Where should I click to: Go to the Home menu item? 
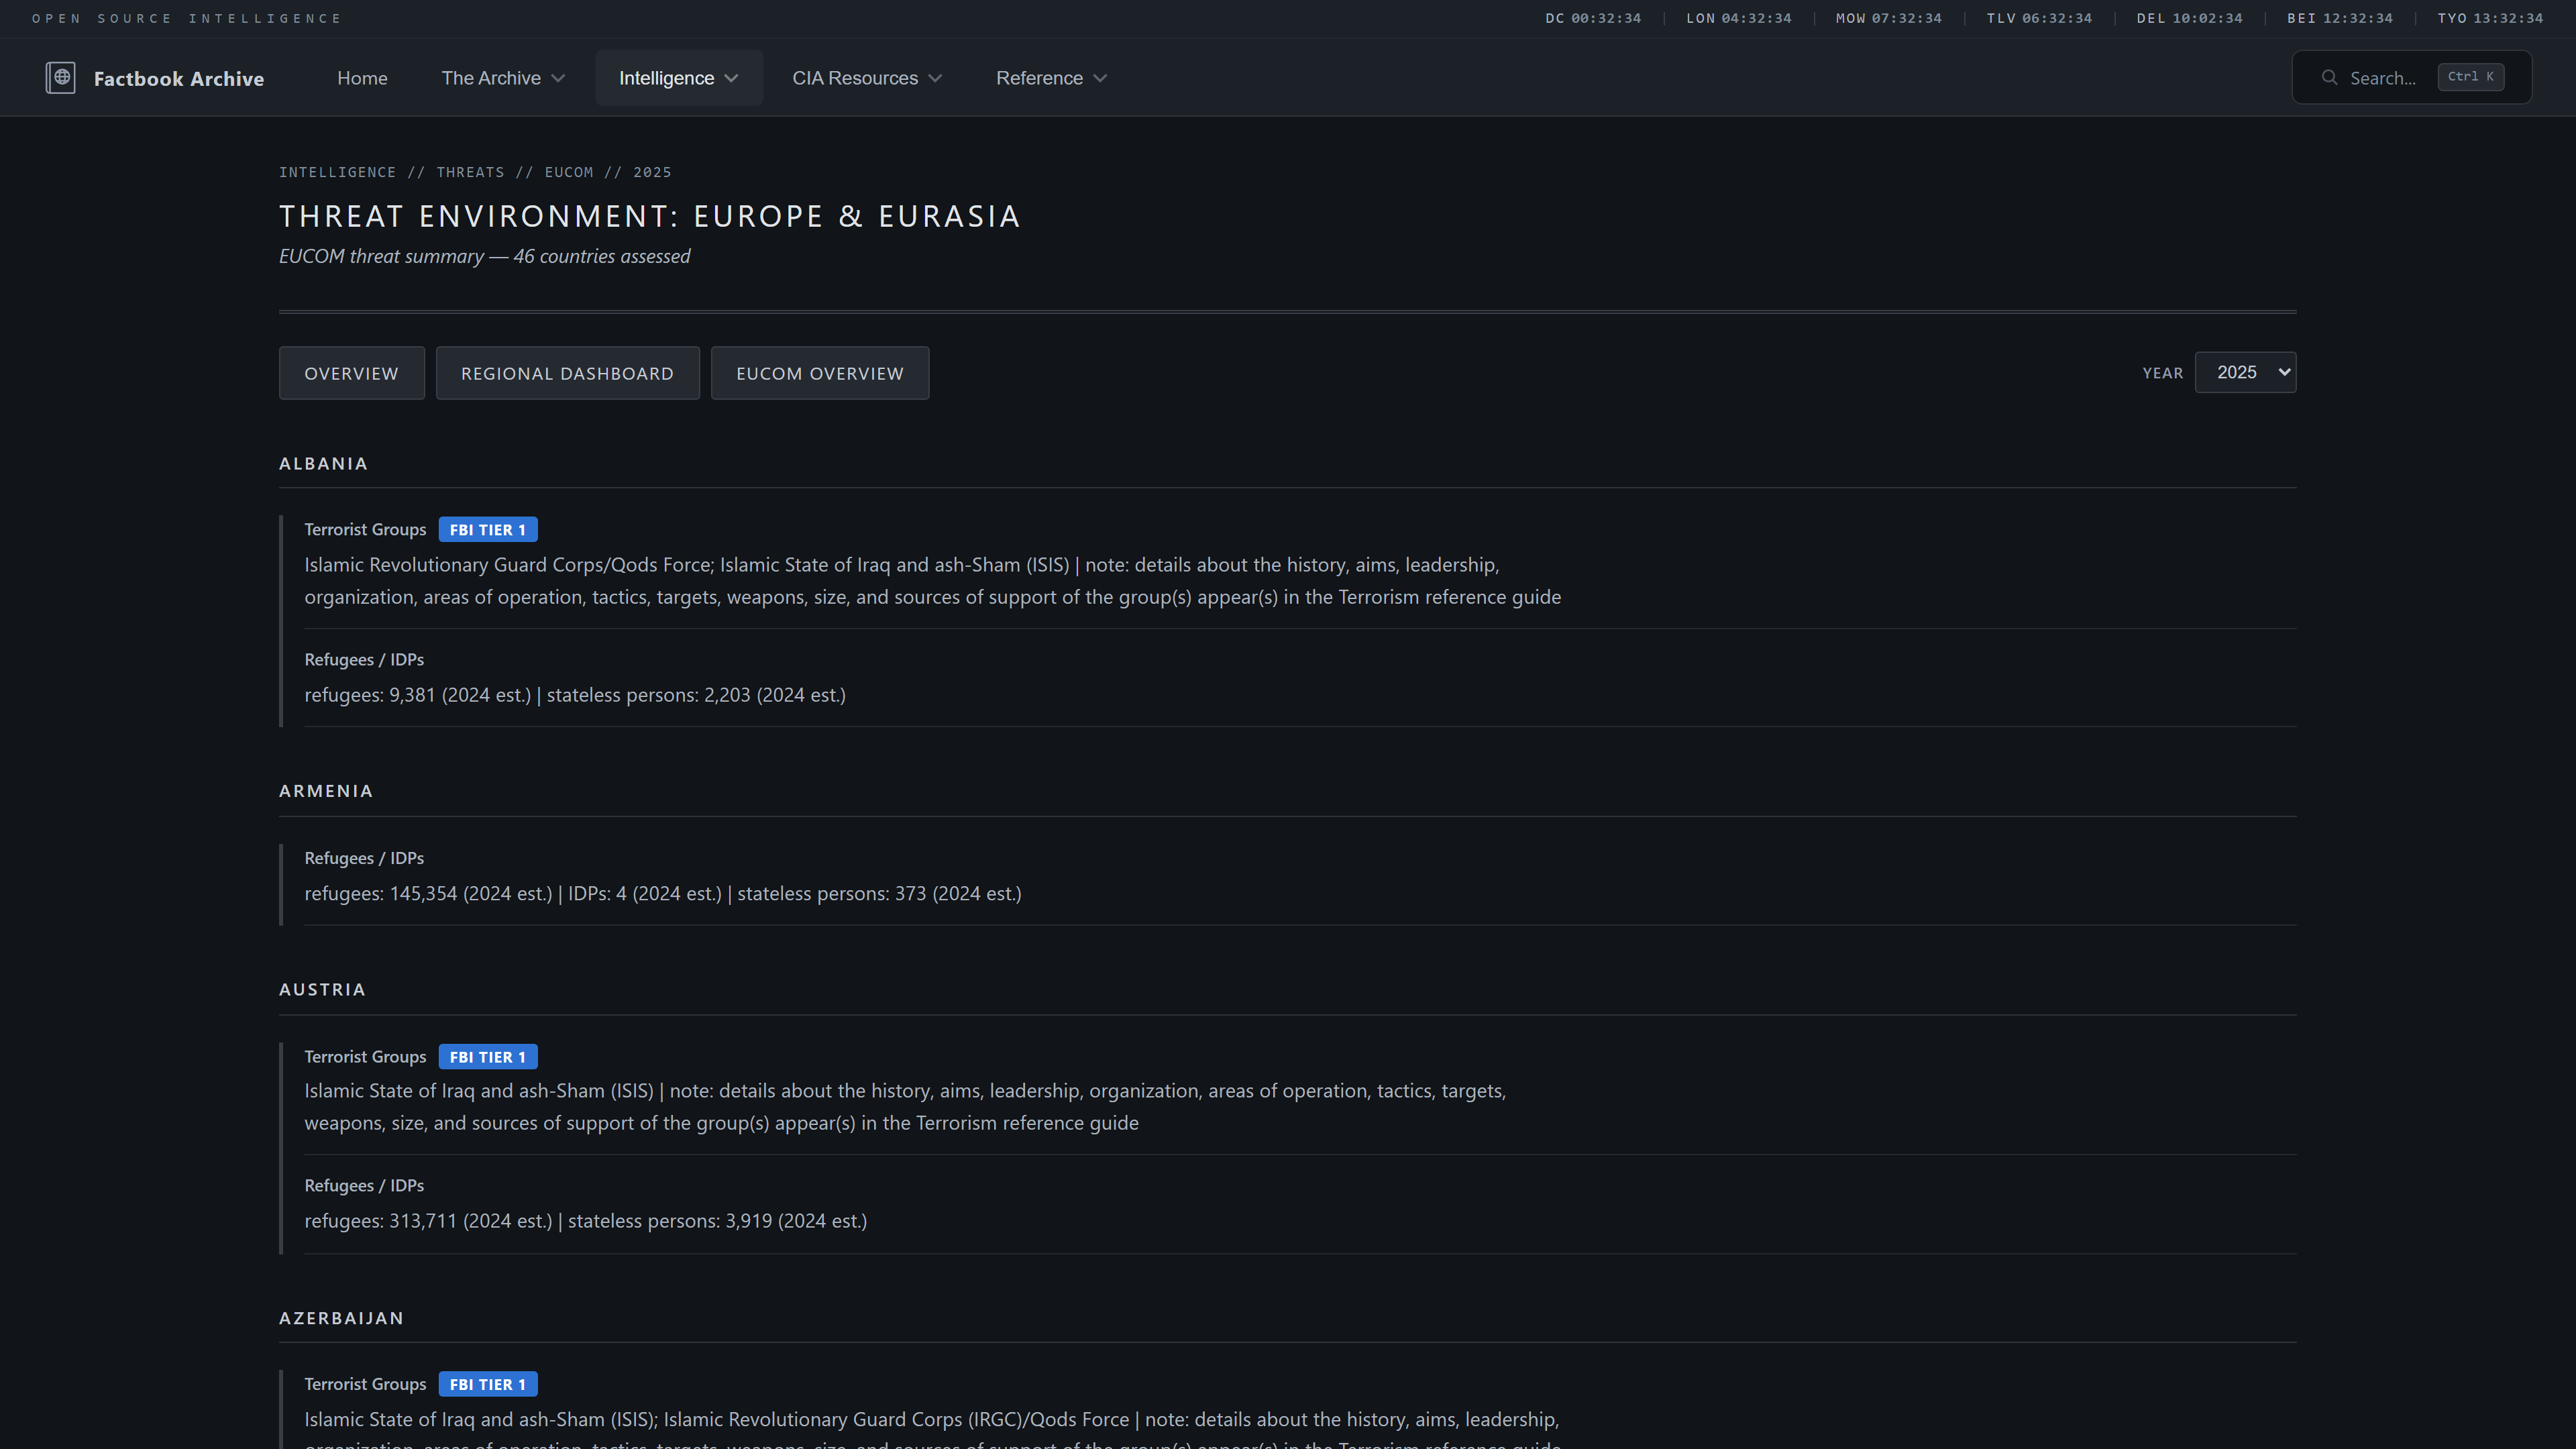(x=362, y=78)
